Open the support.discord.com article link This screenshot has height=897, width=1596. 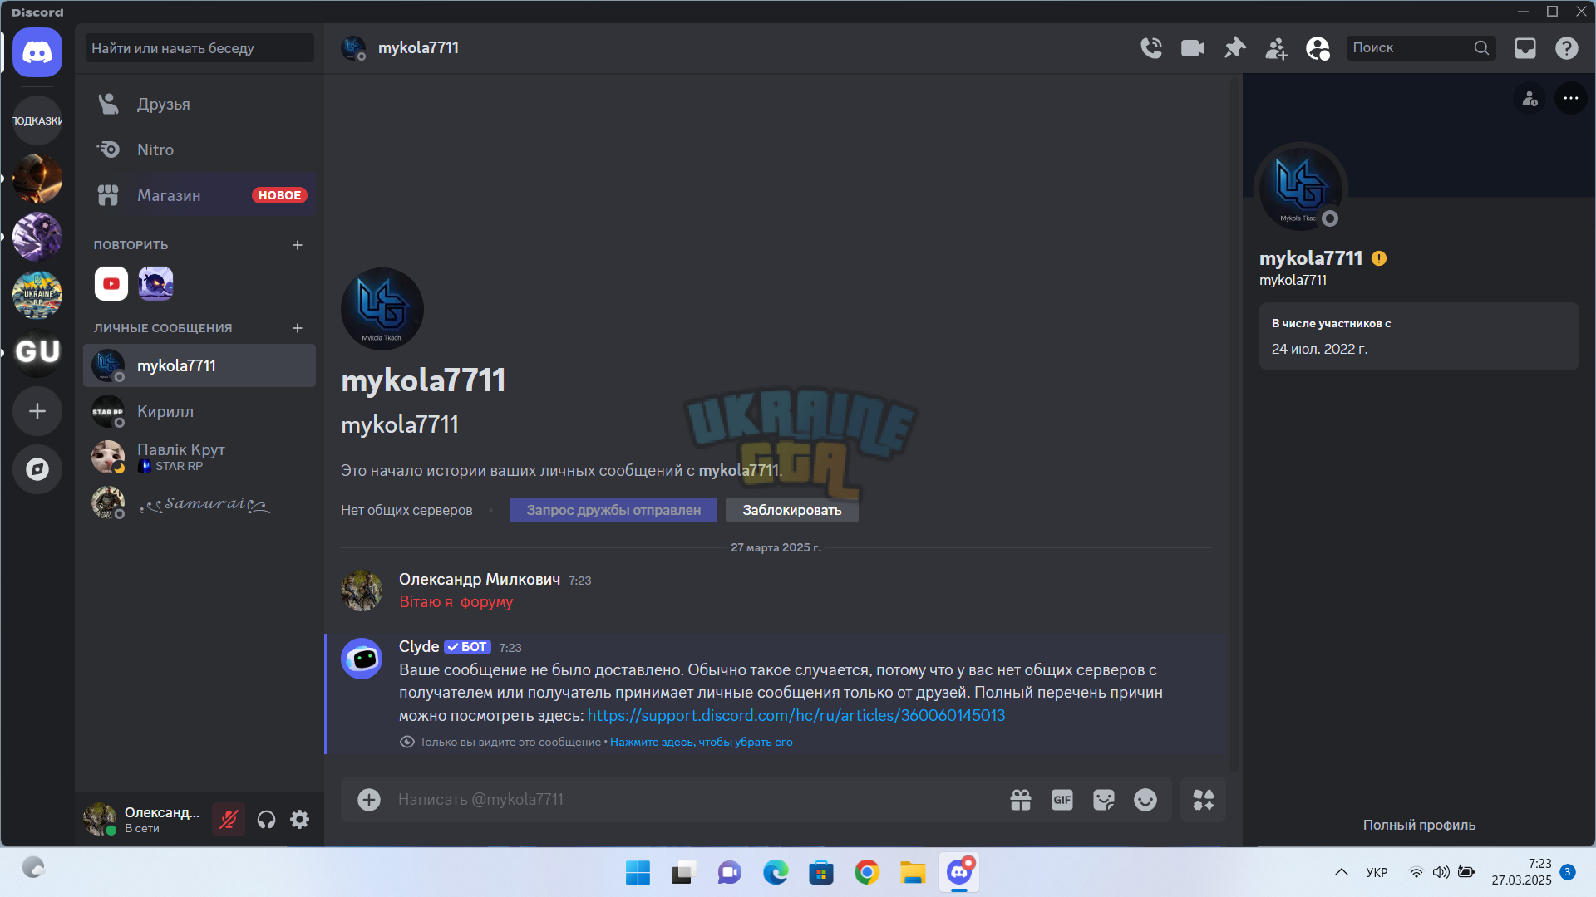796,715
